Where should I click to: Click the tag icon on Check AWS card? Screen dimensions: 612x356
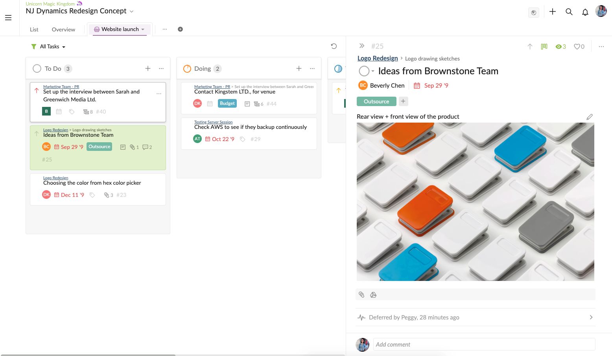[x=243, y=139]
